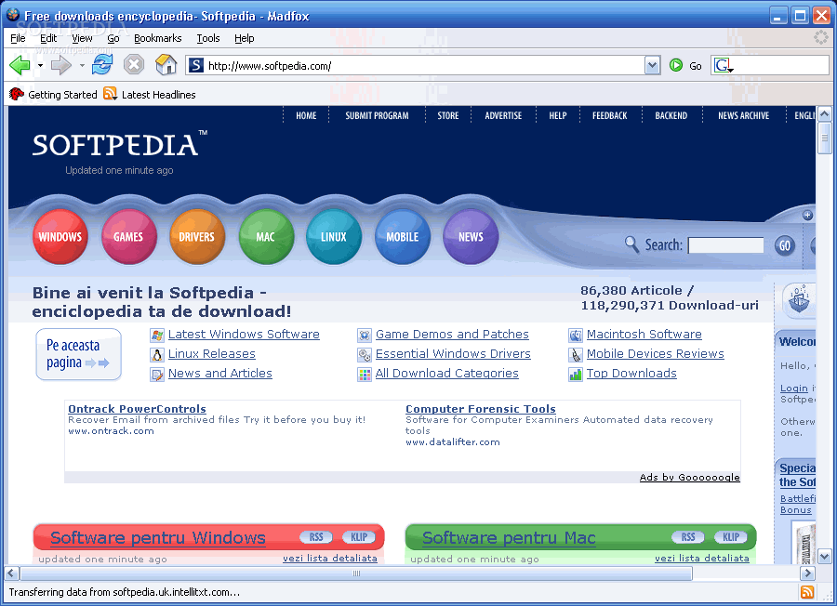This screenshot has height=606, width=837.
Task: Go to the Home page icon
Action: [166, 64]
